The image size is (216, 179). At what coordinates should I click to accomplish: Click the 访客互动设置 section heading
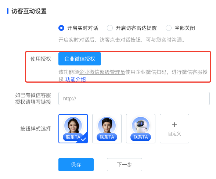(x=29, y=11)
